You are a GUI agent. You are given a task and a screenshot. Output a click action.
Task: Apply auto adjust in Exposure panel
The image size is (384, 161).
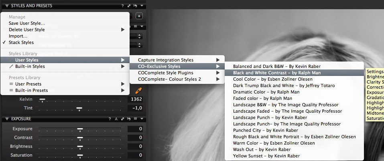click(116, 119)
